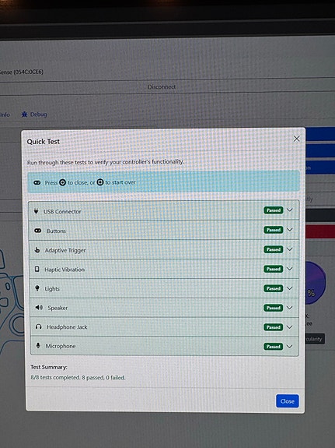Click the Passed badge for Speaker

(273, 308)
